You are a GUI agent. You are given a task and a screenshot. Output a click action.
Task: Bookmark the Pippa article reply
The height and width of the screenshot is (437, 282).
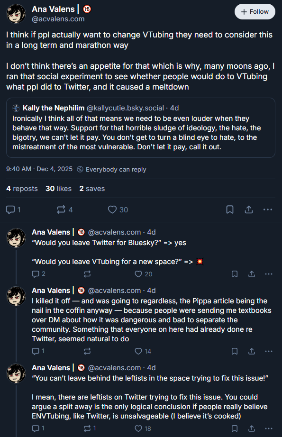(x=235, y=351)
